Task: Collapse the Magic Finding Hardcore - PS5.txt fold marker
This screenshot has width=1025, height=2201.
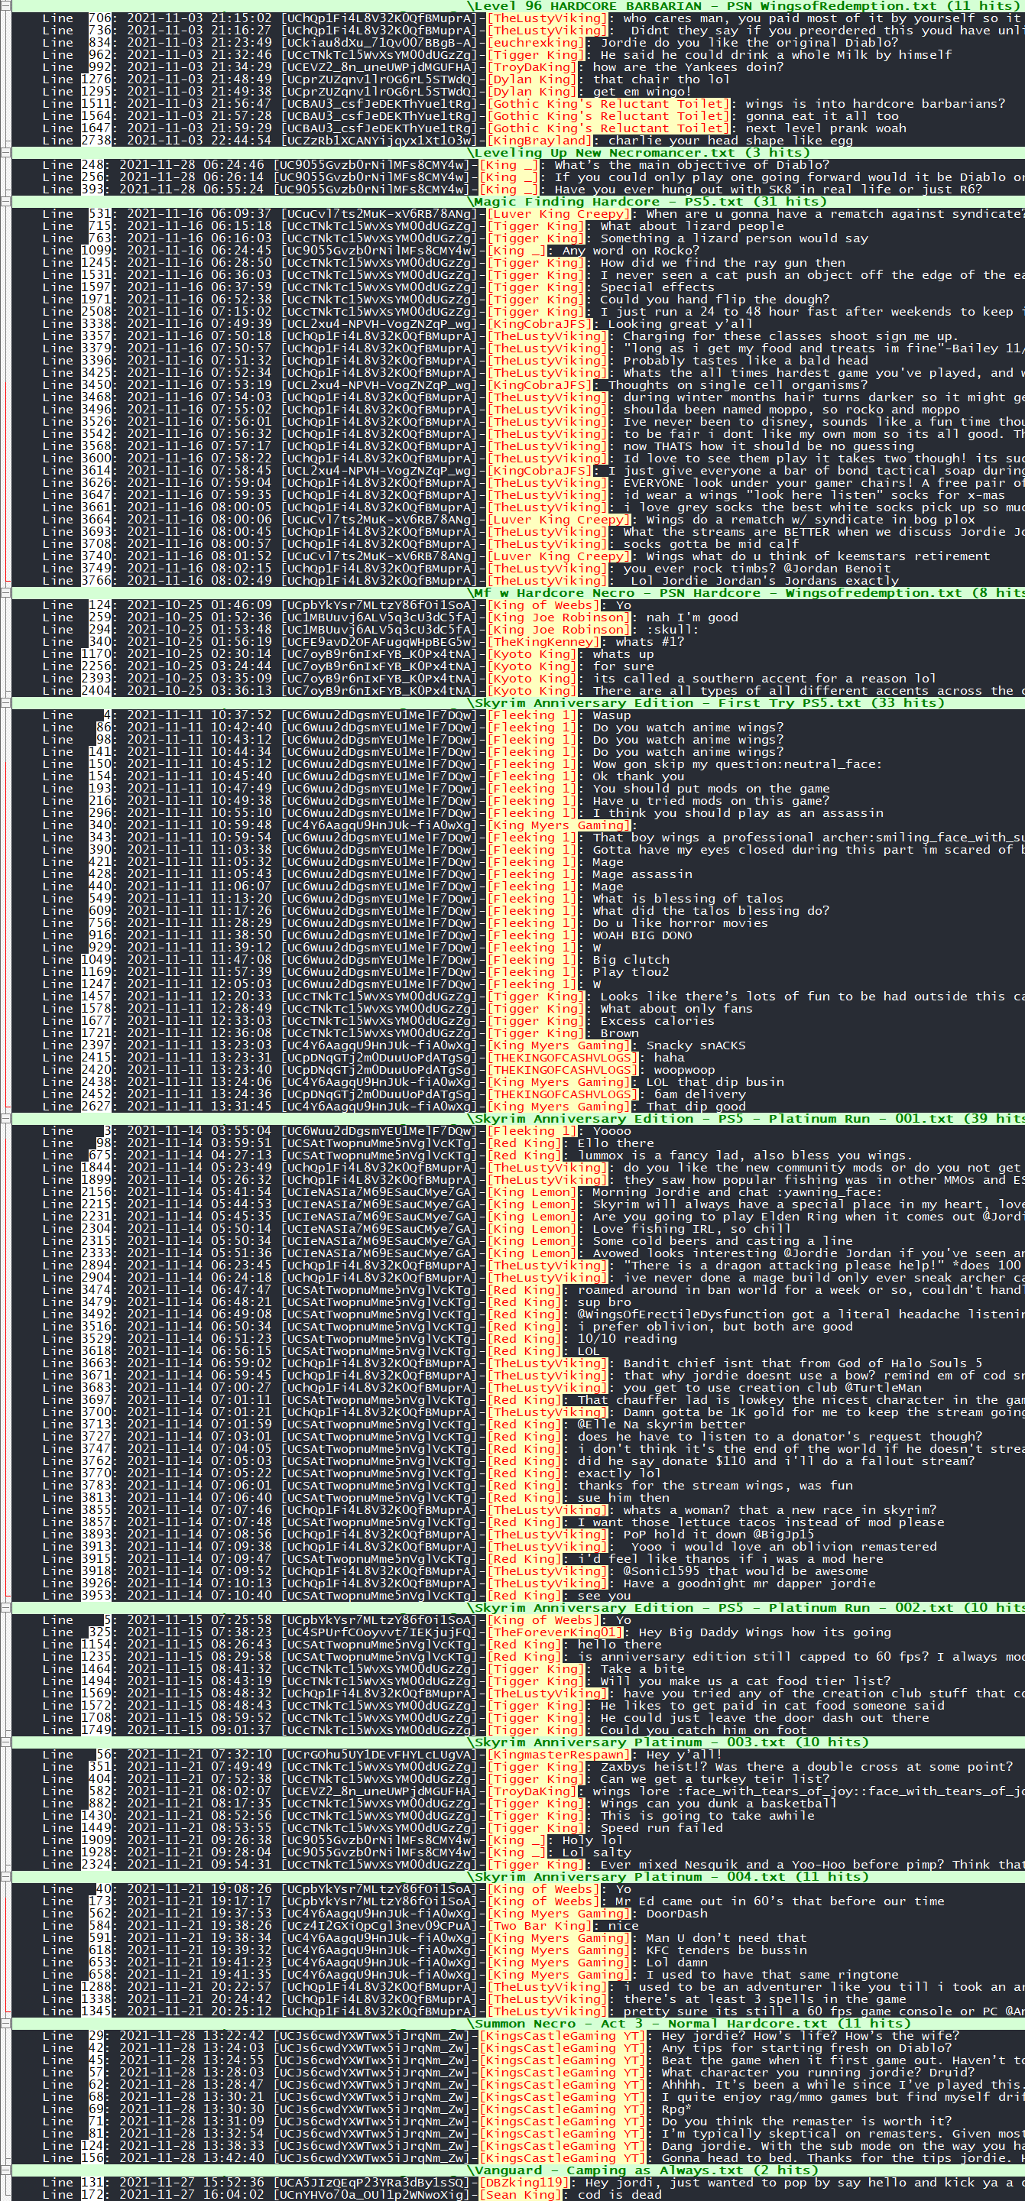Action: (5, 202)
